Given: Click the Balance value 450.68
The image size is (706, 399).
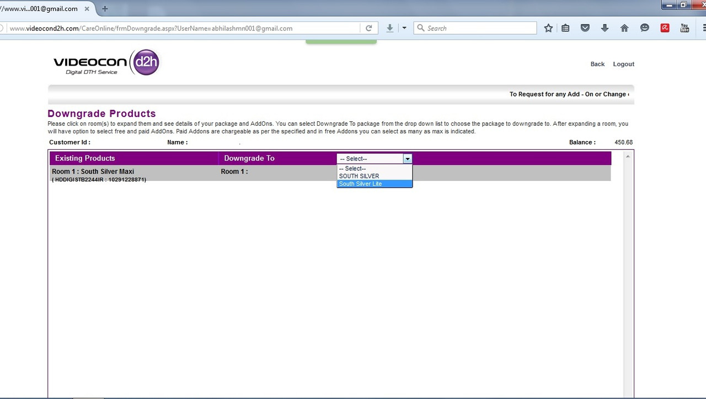Looking at the screenshot, I should click(x=623, y=142).
